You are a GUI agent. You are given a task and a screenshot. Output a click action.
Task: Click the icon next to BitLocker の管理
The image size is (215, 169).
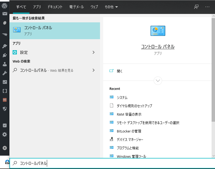click(x=112, y=131)
